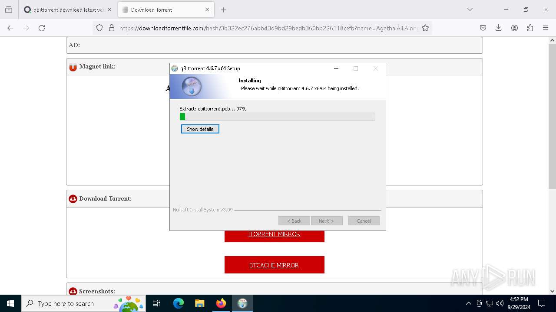The width and height of the screenshot is (556, 312).
Task: Select the Download Torrent tab
Action: [x=166, y=10]
